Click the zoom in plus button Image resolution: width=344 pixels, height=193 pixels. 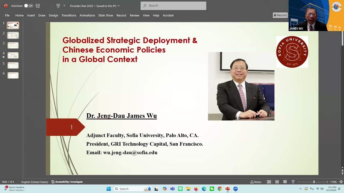click(x=327, y=182)
